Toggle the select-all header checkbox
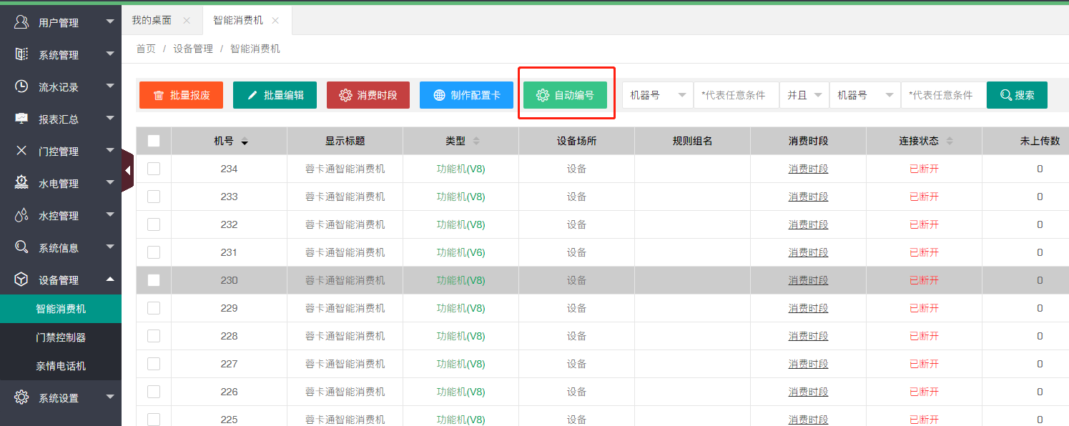 154,141
